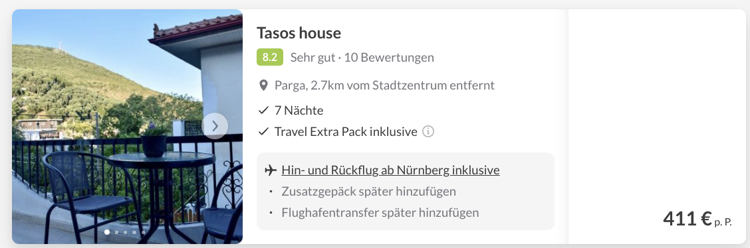Open the Tasos house hotel title
The height and width of the screenshot is (248, 750).
pyautogui.click(x=299, y=33)
